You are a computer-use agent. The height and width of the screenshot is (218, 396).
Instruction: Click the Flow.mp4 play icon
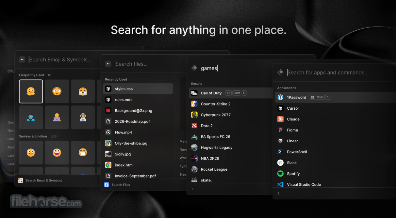[108, 132]
